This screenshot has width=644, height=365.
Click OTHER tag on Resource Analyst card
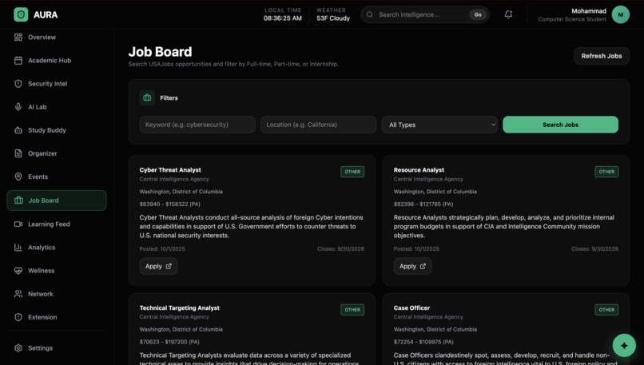tap(606, 172)
